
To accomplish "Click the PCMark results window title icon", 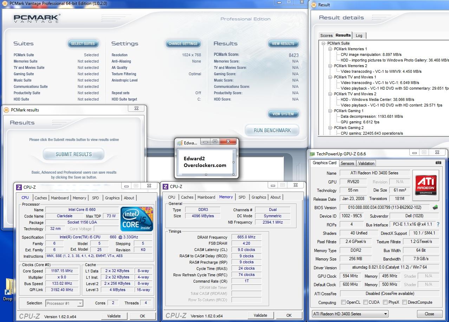I will click(x=6, y=110).
